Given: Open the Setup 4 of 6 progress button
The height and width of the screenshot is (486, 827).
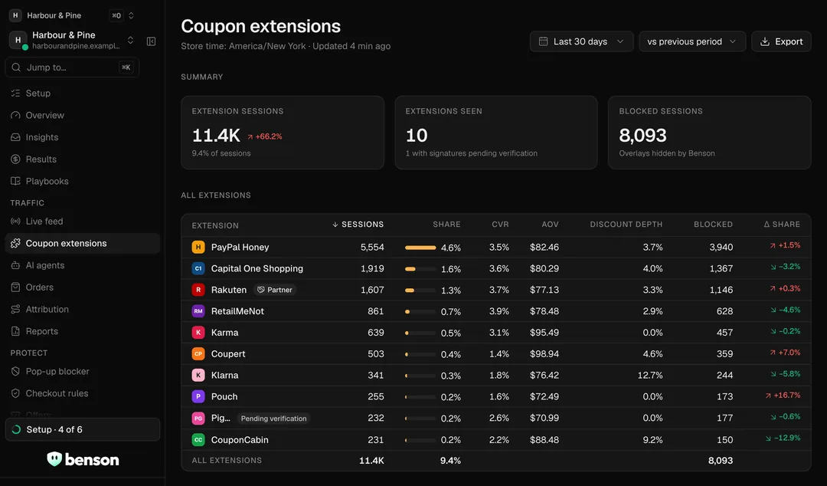Looking at the screenshot, I should pos(82,429).
